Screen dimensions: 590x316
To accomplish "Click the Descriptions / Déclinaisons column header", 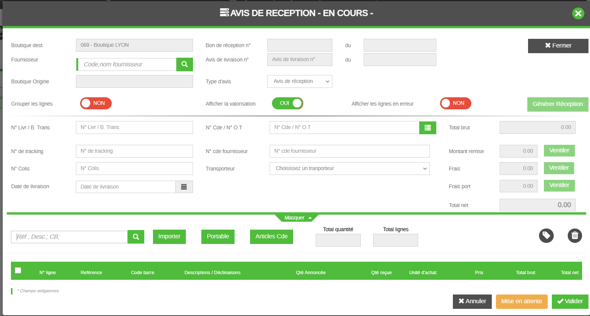I will (212, 273).
